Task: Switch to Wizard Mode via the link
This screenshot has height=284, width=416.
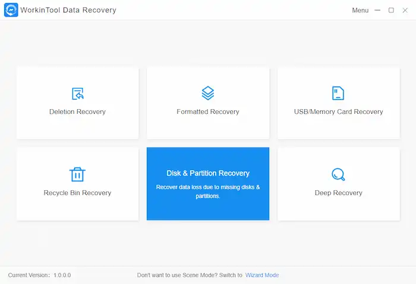Action: [x=262, y=275]
